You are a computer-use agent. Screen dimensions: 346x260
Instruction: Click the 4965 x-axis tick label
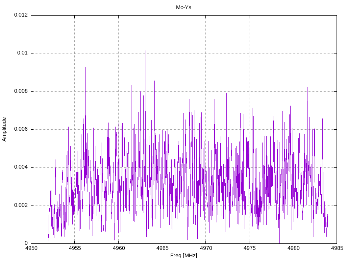pyautogui.click(x=162, y=248)
